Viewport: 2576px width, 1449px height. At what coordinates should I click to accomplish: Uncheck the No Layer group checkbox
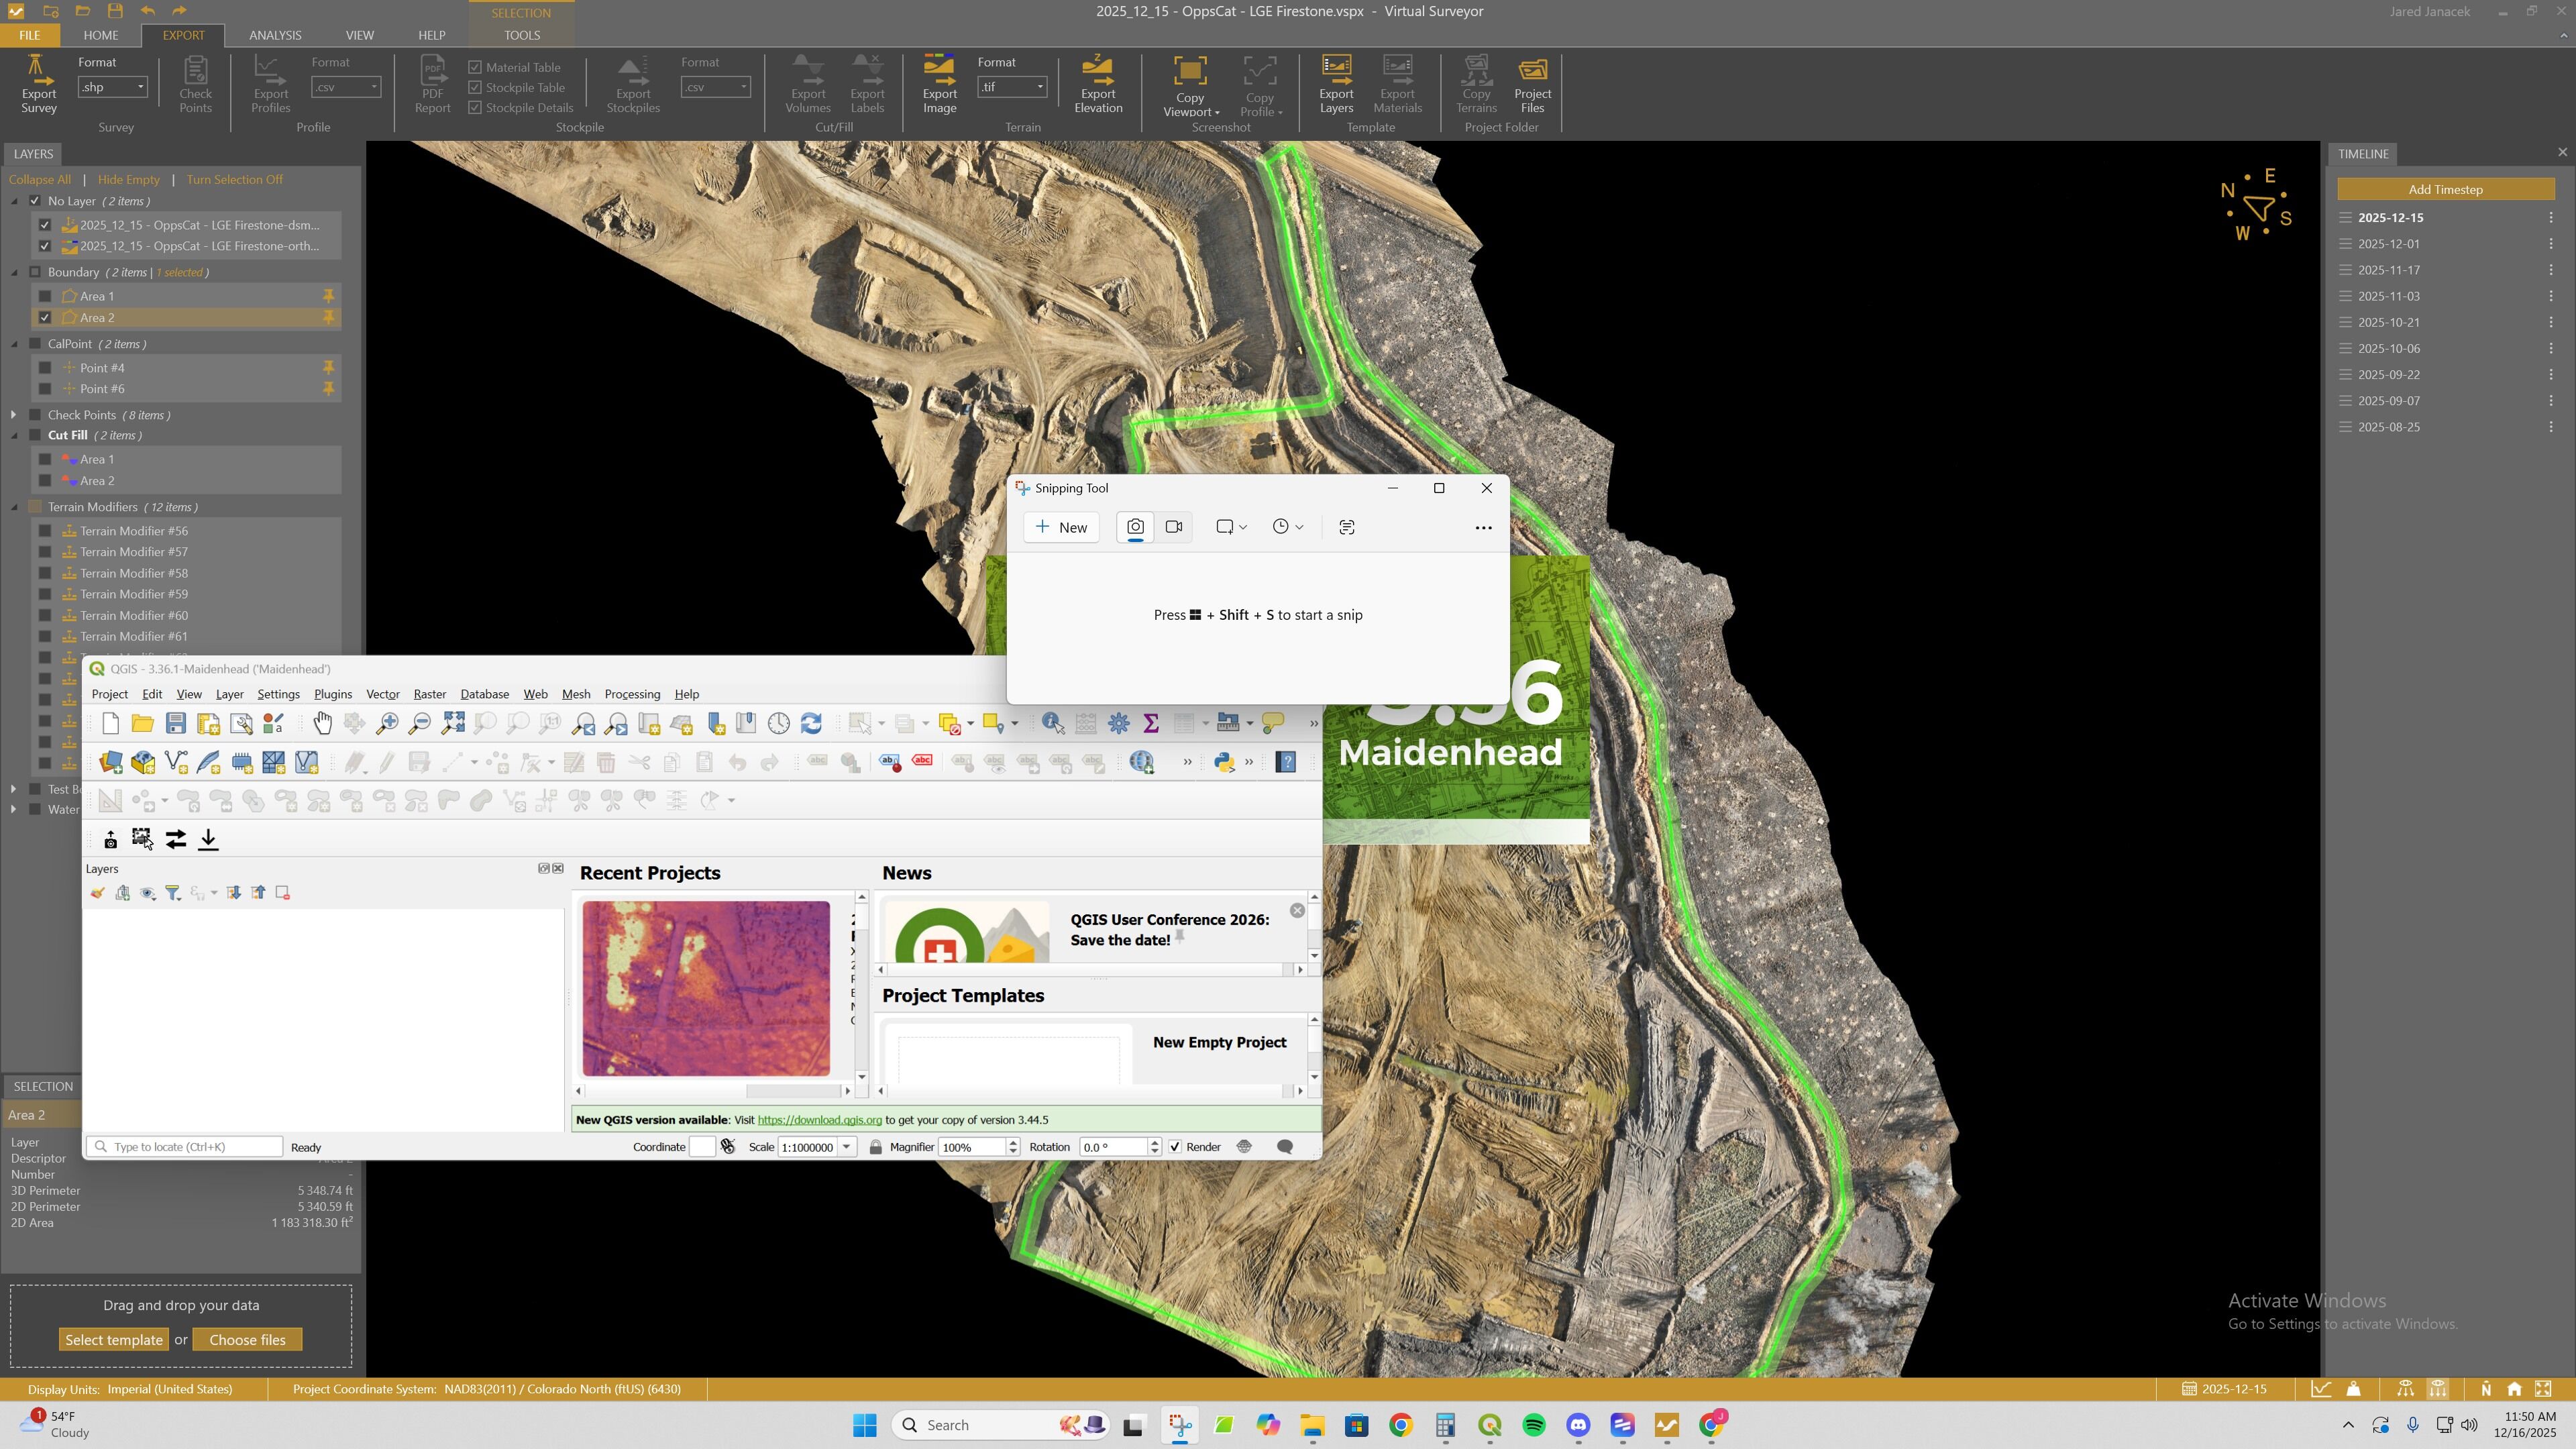35,201
